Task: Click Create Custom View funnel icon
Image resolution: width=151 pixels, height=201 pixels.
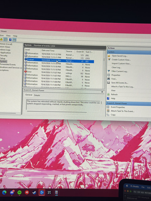Action: coord(109,59)
